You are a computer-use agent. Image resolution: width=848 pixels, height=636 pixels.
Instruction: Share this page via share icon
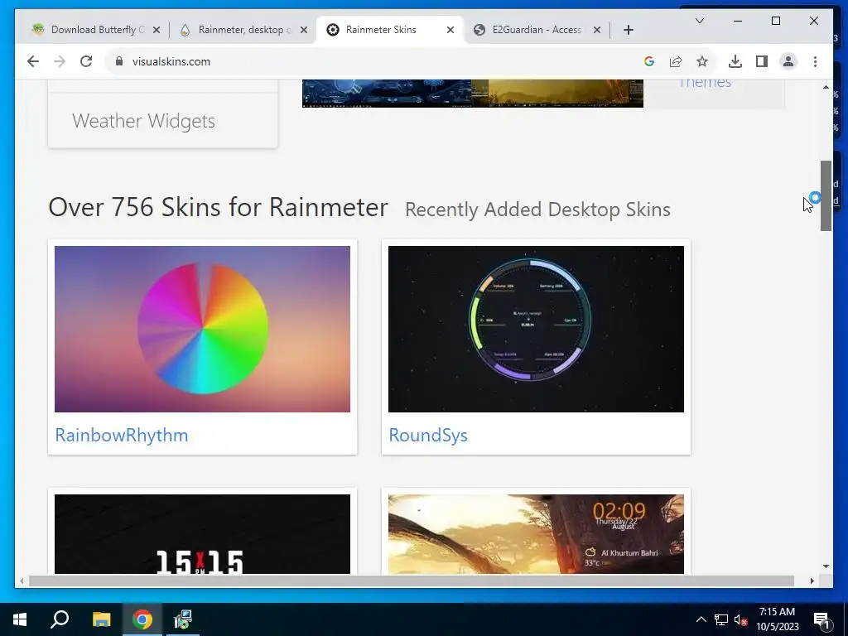(676, 61)
